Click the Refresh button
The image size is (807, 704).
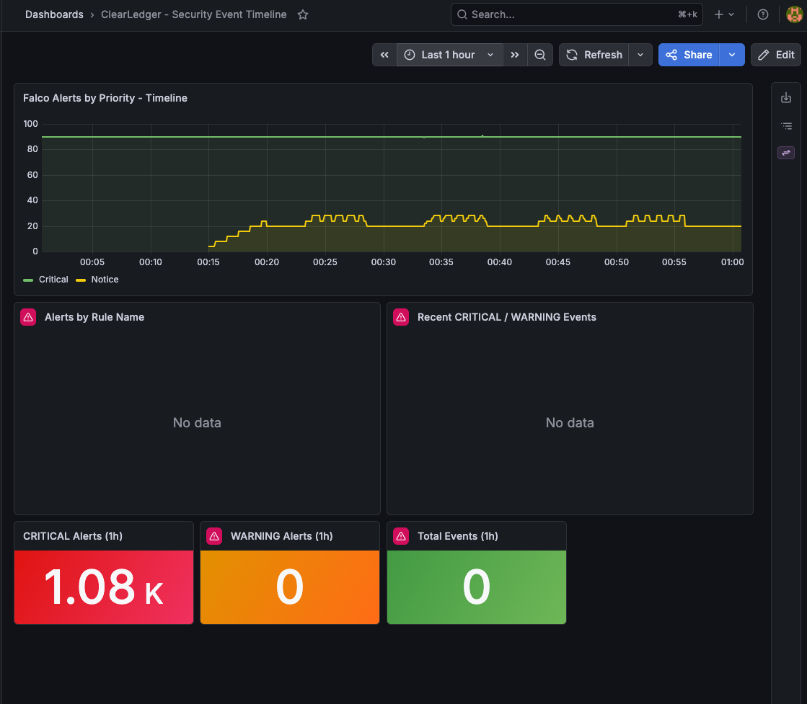pyautogui.click(x=594, y=55)
